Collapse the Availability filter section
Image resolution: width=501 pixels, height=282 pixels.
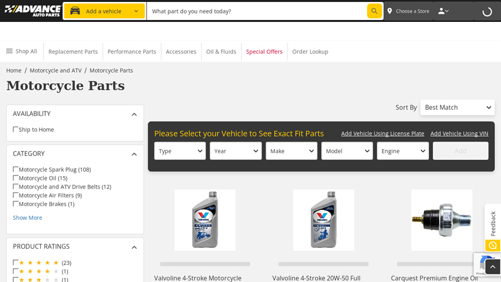pyautogui.click(x=134, y=114)
